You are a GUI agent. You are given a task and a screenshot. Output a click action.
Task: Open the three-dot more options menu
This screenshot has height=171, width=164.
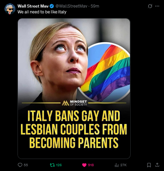pyautogui.click(x=157, y=6)
